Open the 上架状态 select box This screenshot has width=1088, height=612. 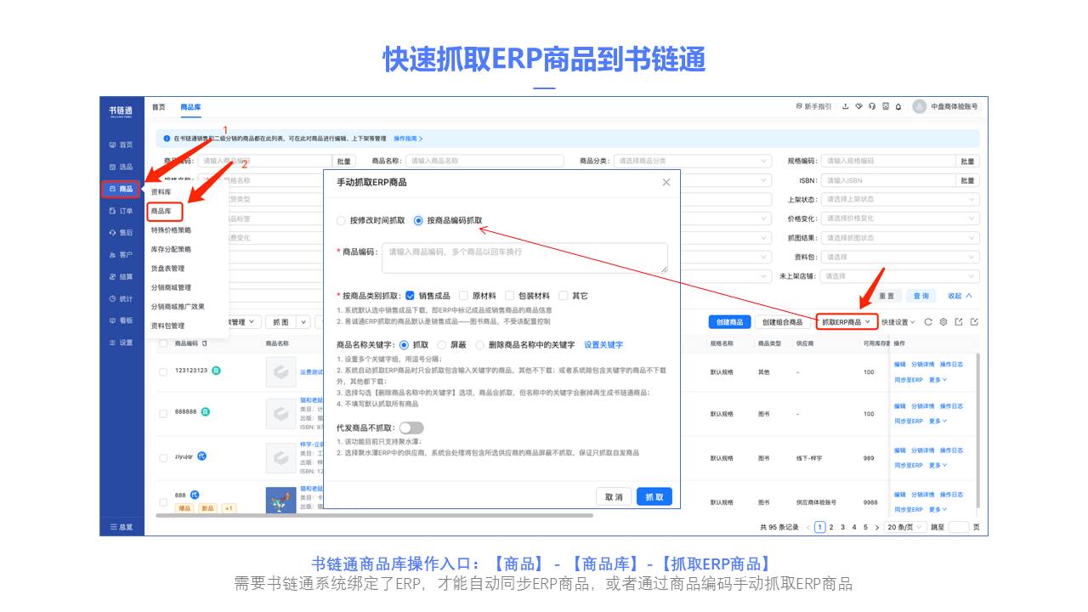point(900,199)
